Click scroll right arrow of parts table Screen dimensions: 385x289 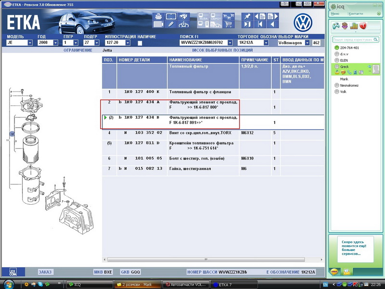pos(321,260)
